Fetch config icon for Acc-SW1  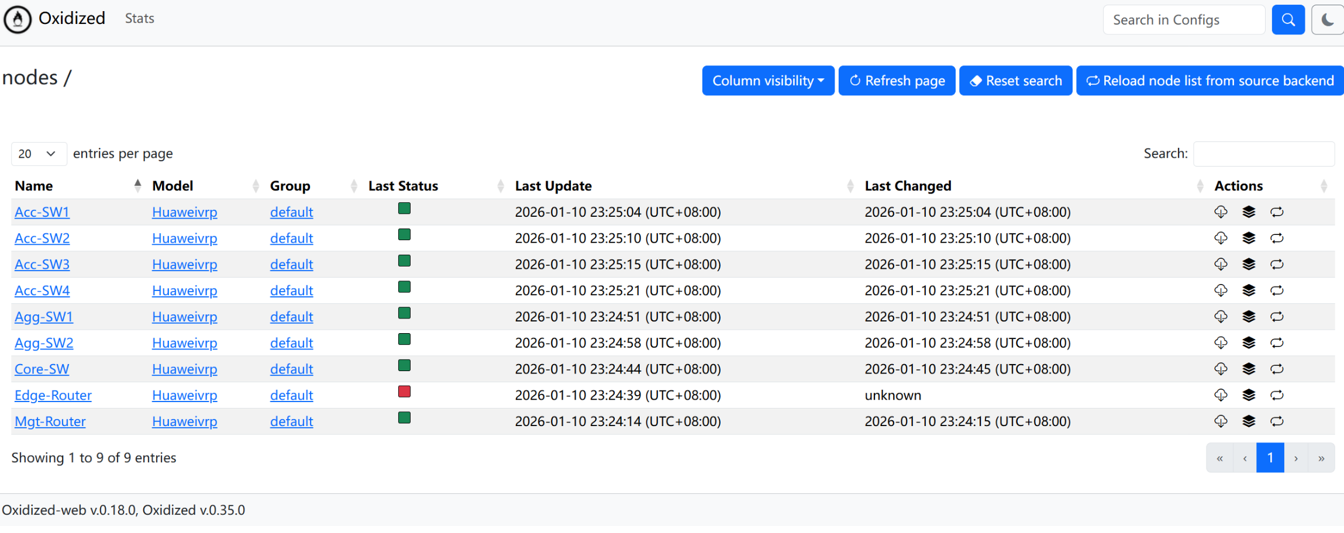pos(1221,212)
